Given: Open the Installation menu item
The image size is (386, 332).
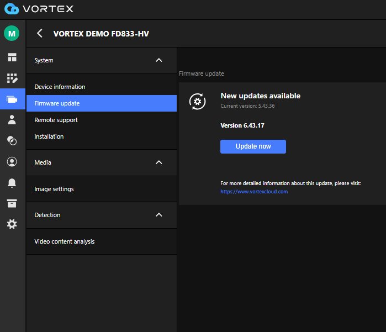Looking at the screenshot, I should [102, 136].
